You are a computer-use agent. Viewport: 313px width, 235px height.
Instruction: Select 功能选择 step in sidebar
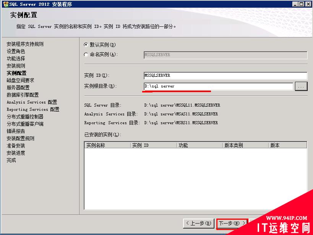[x=16, y=58]
